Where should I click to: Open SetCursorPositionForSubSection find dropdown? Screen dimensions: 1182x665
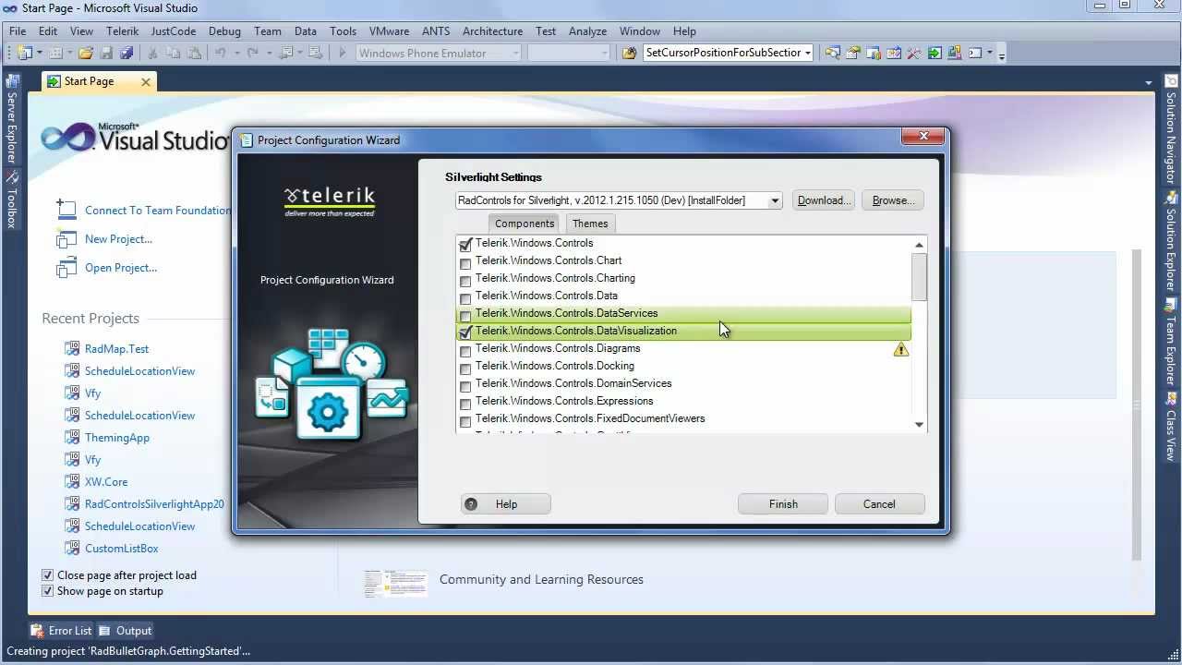pos(807,53)
